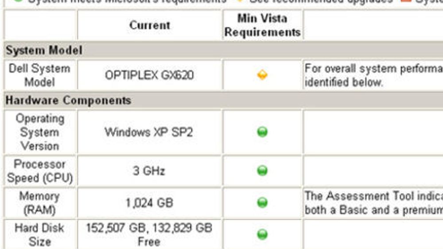Image resolution: width=443 pixels, height=249 pixels.
Task: Click the Hard Disk Size row label
Action: coord(39,234)
